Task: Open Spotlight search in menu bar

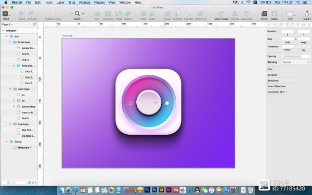Action: coord(298,3)
